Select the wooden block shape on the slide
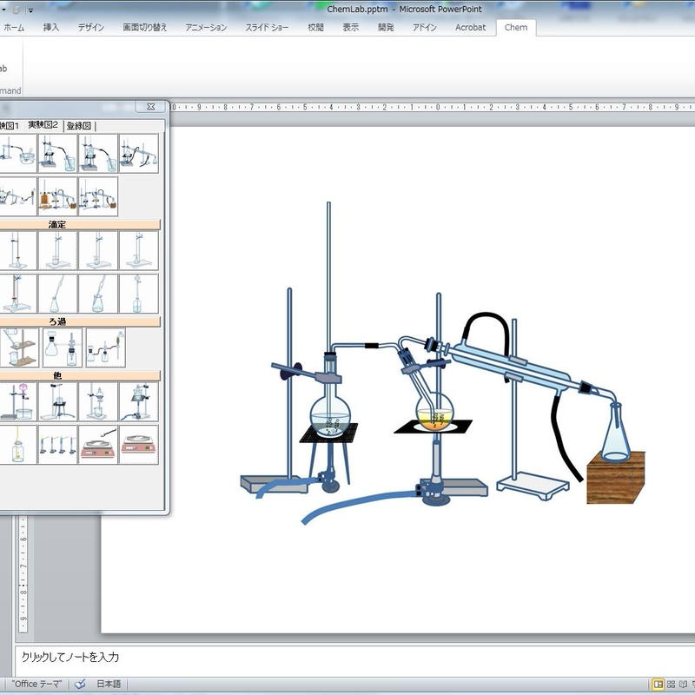The image size is (695, 695). (616, 478)
